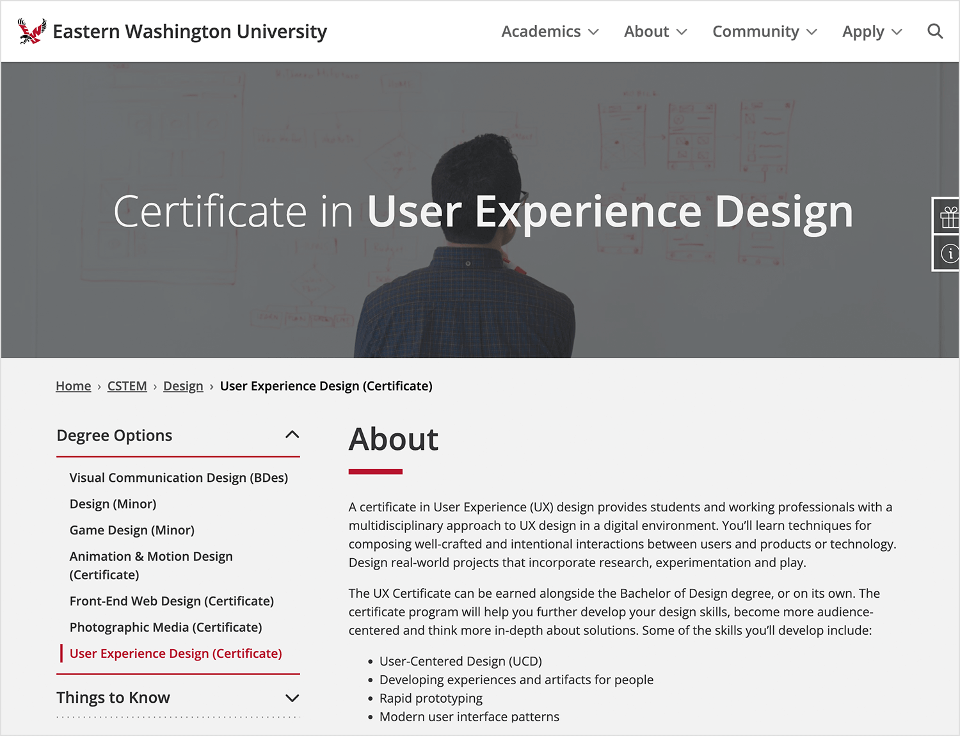Go to the Design breadcrumb link
The image size is (960, 736).
click(x=183, y=386)
